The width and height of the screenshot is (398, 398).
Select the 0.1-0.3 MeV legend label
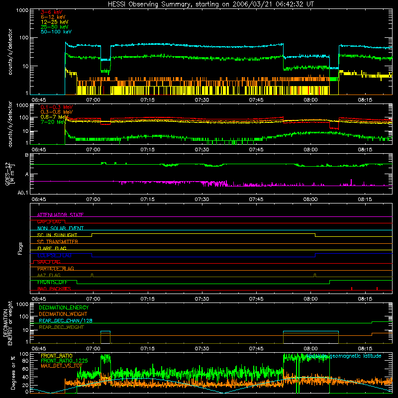[x=57, y=107]
